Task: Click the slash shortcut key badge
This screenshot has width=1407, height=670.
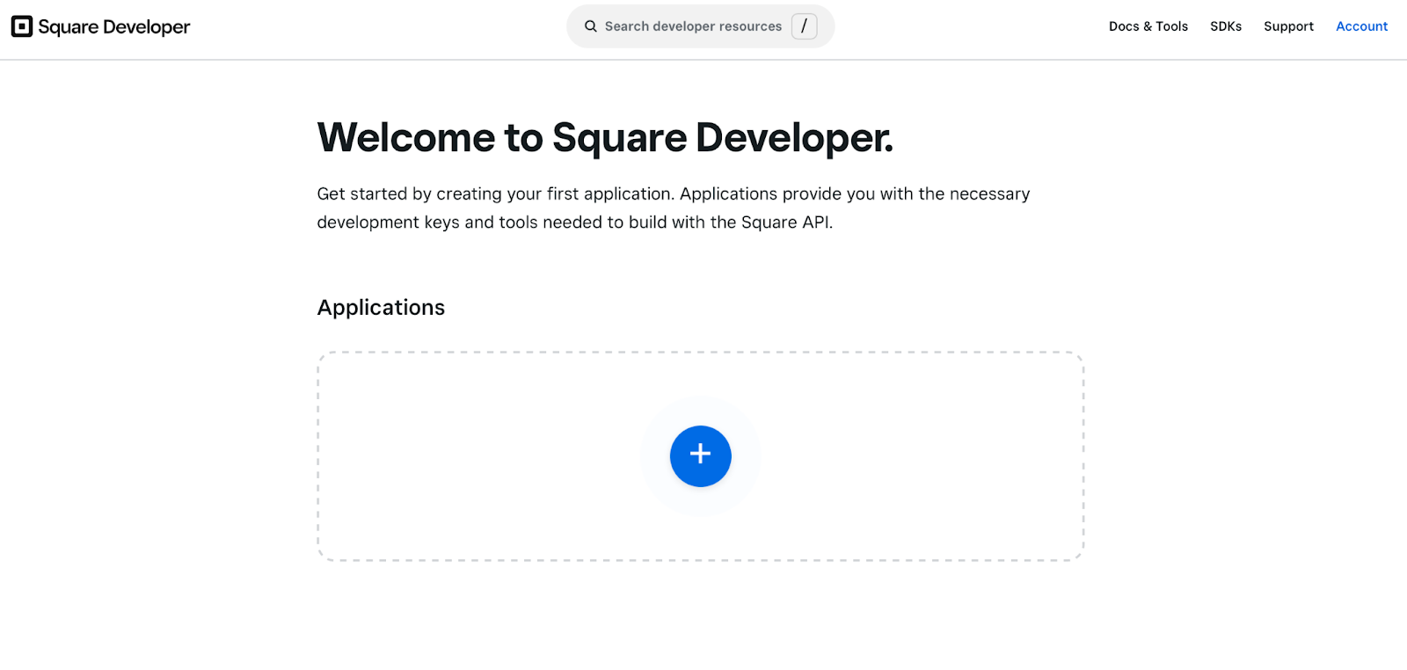Action: point(804,26)
